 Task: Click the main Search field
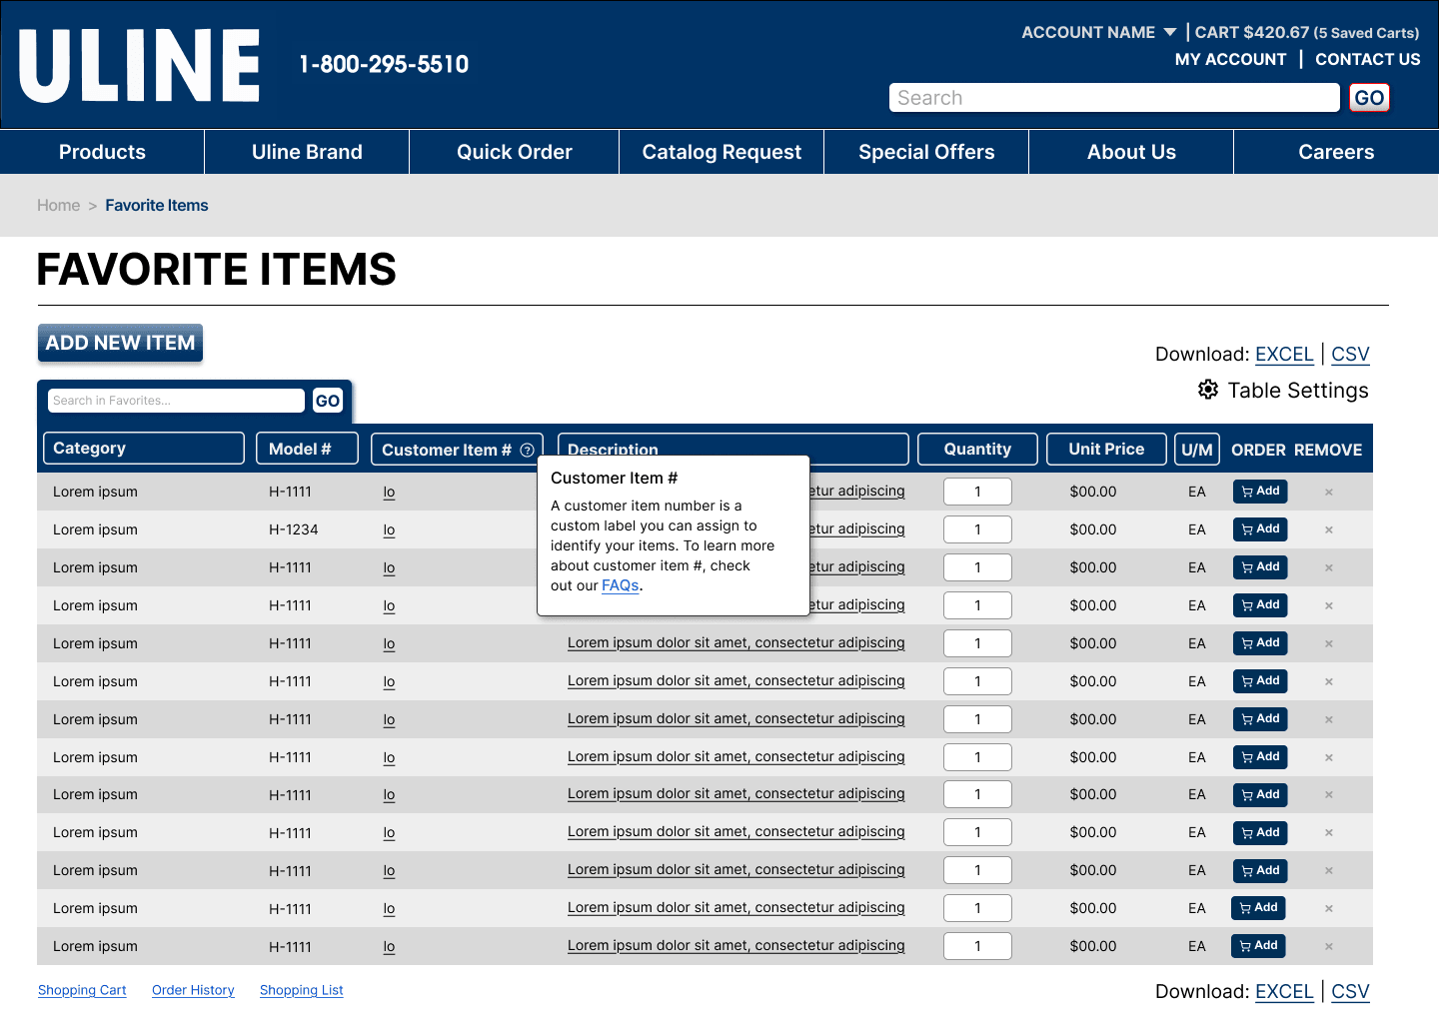pyautogui.click(x=1114, y=98)
